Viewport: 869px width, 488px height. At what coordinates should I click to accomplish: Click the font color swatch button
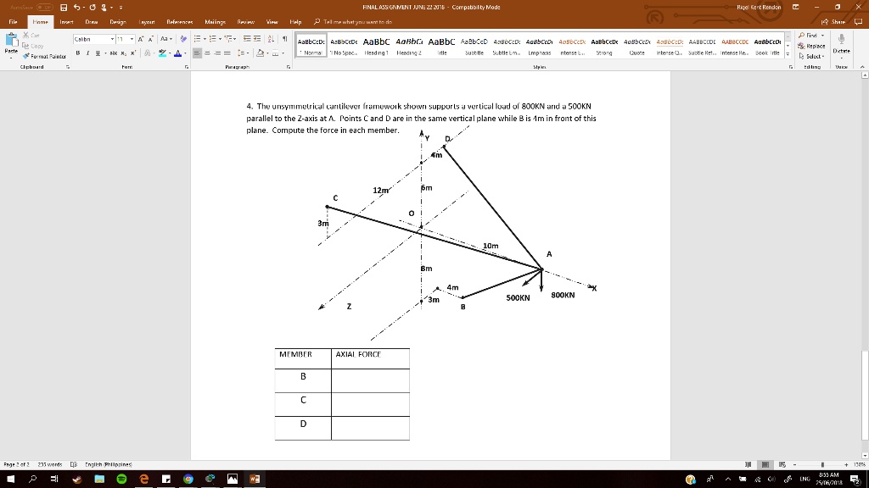click(178, 53)
